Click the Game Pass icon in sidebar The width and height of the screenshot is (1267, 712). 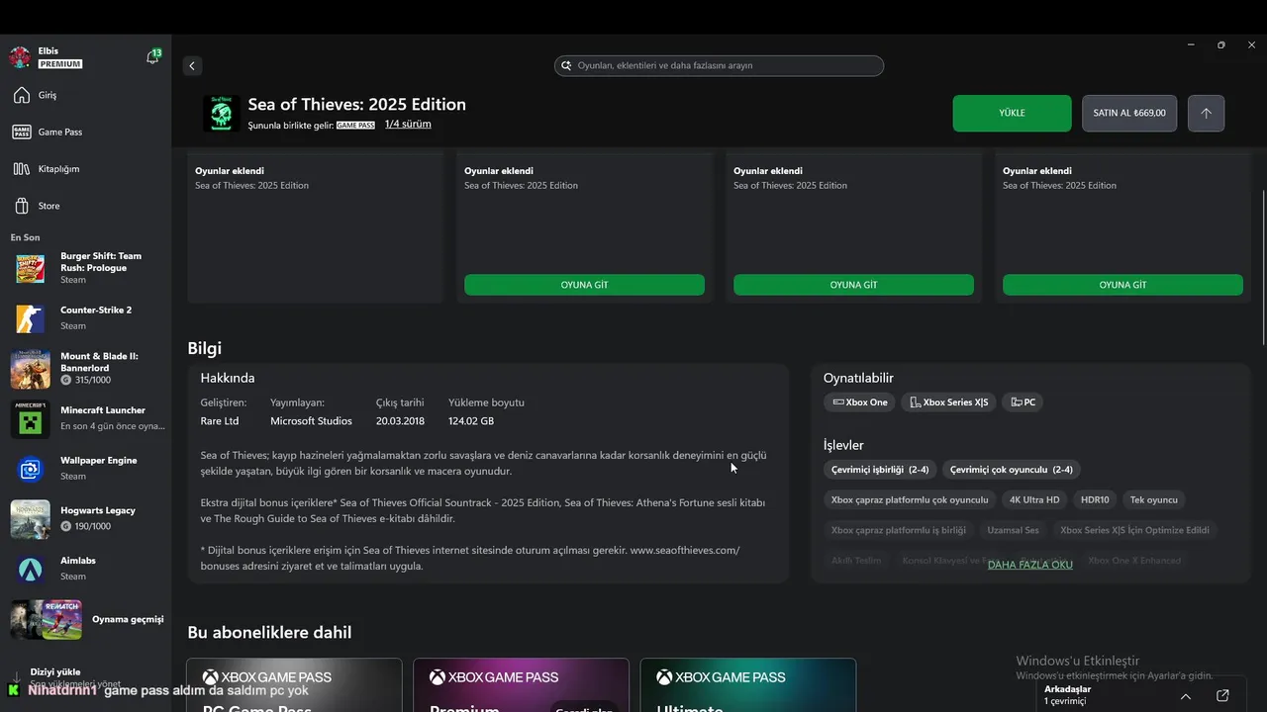click(21, 132)
